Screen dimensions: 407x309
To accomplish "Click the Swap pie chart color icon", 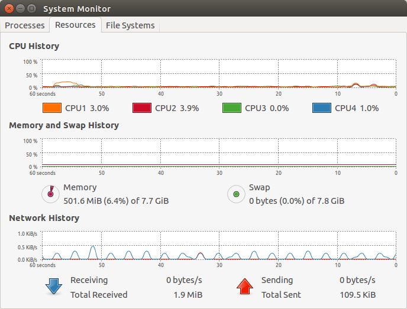I will pyautogui.click(x=236, y=194).
